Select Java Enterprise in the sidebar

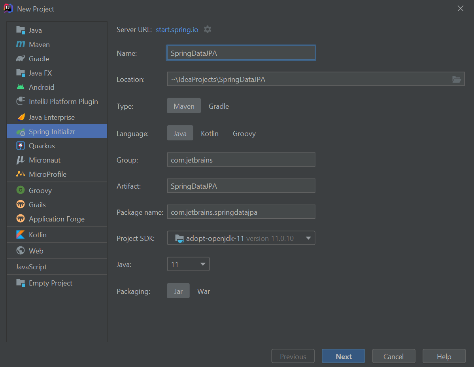click(x=51, y=117)
